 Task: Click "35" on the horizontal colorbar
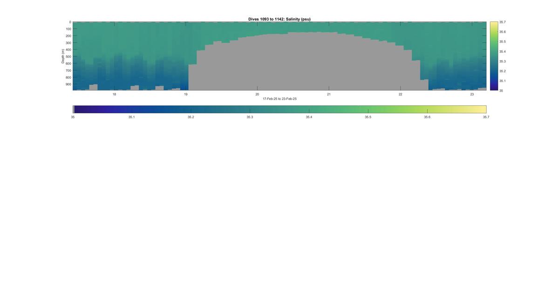73,117
